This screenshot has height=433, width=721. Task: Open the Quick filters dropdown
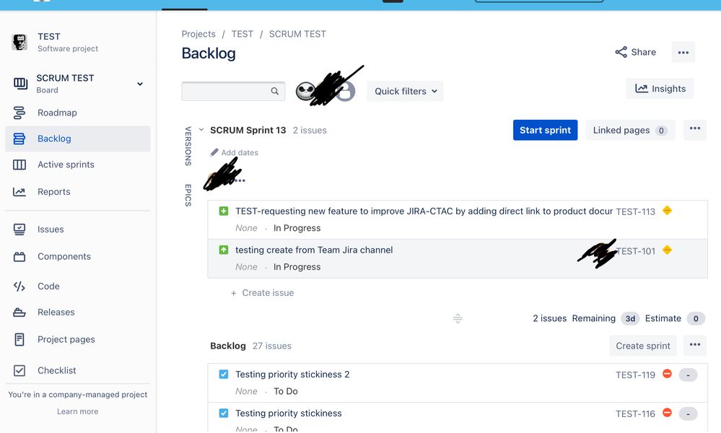[405, 91]
